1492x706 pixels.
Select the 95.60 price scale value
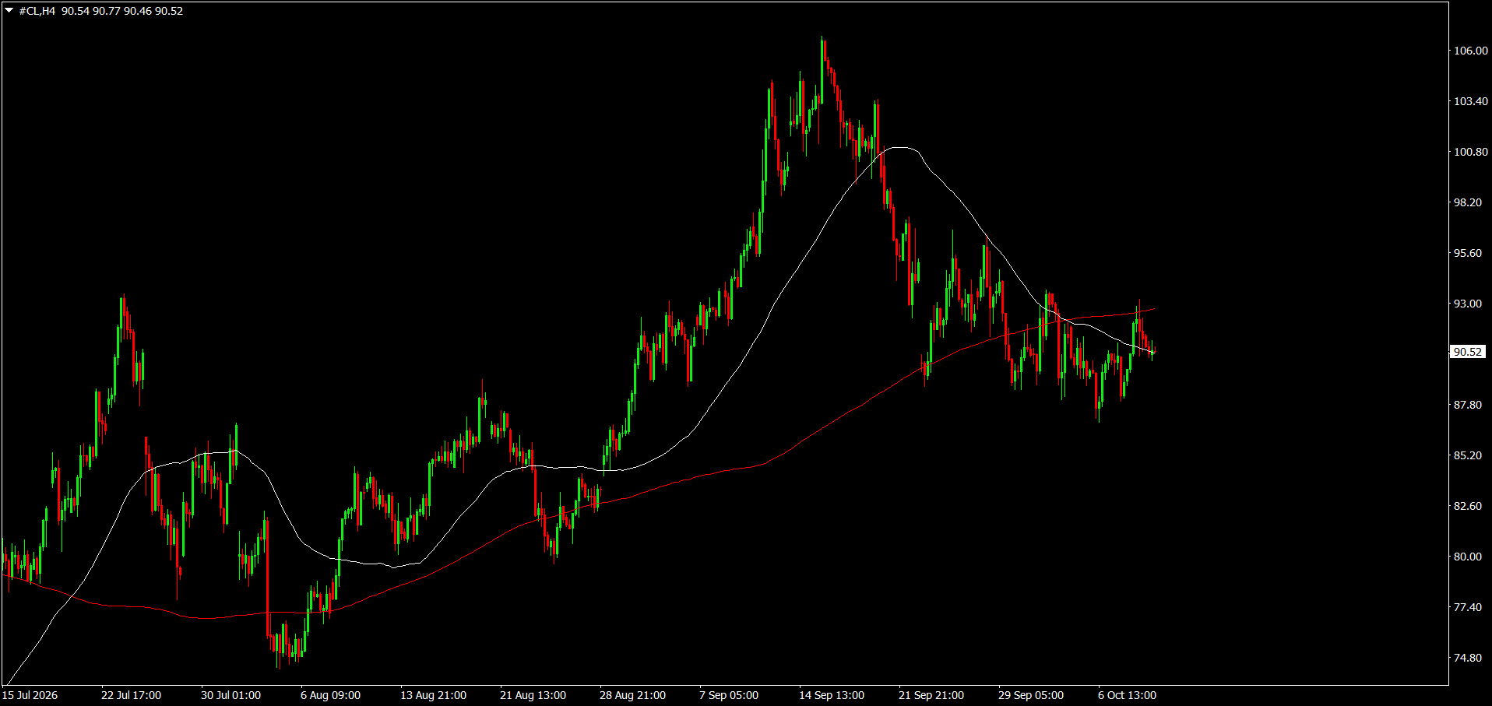coord(1468,253)
